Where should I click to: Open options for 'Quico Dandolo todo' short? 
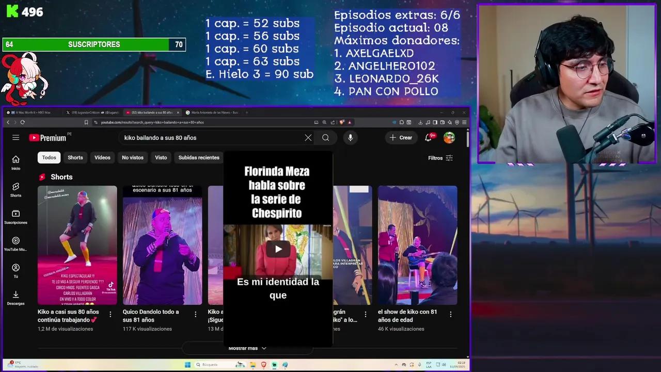[195, 314]
